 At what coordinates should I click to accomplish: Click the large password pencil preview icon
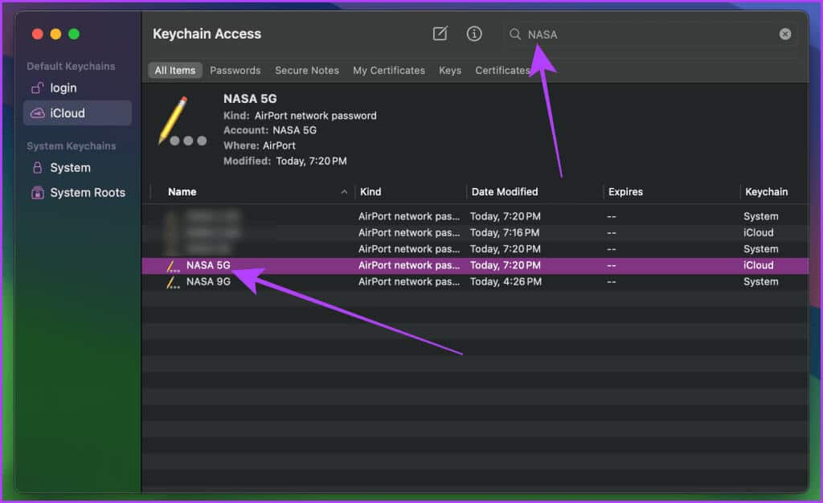[182, 121]
